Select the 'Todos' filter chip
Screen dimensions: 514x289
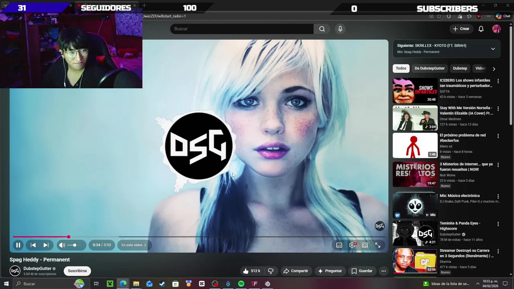401,68
